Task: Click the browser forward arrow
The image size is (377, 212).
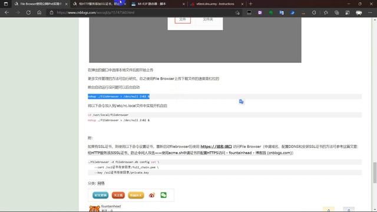Action: click(18, 12)
